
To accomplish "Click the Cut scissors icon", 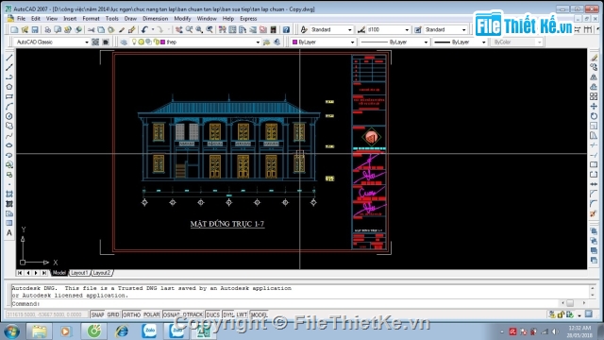I will coord(91,29).
